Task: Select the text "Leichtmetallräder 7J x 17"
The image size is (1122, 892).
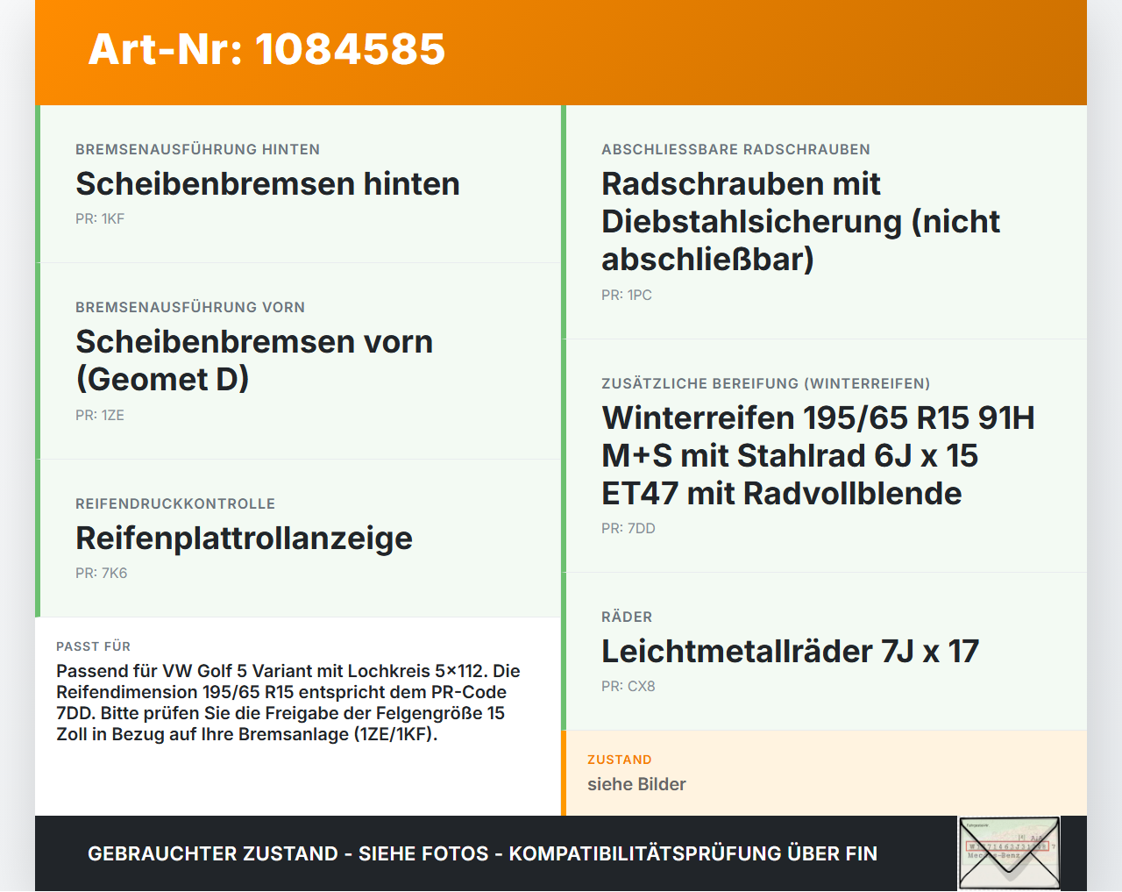Action: click(x=790, y=651)
